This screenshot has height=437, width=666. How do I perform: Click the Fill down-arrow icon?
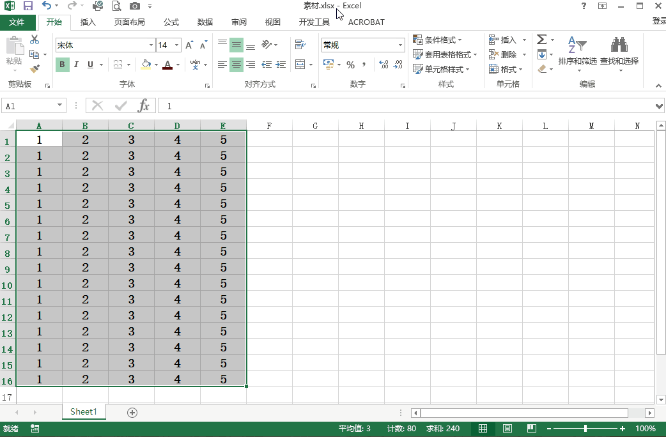pyautogui.click(x=541, y=54)
